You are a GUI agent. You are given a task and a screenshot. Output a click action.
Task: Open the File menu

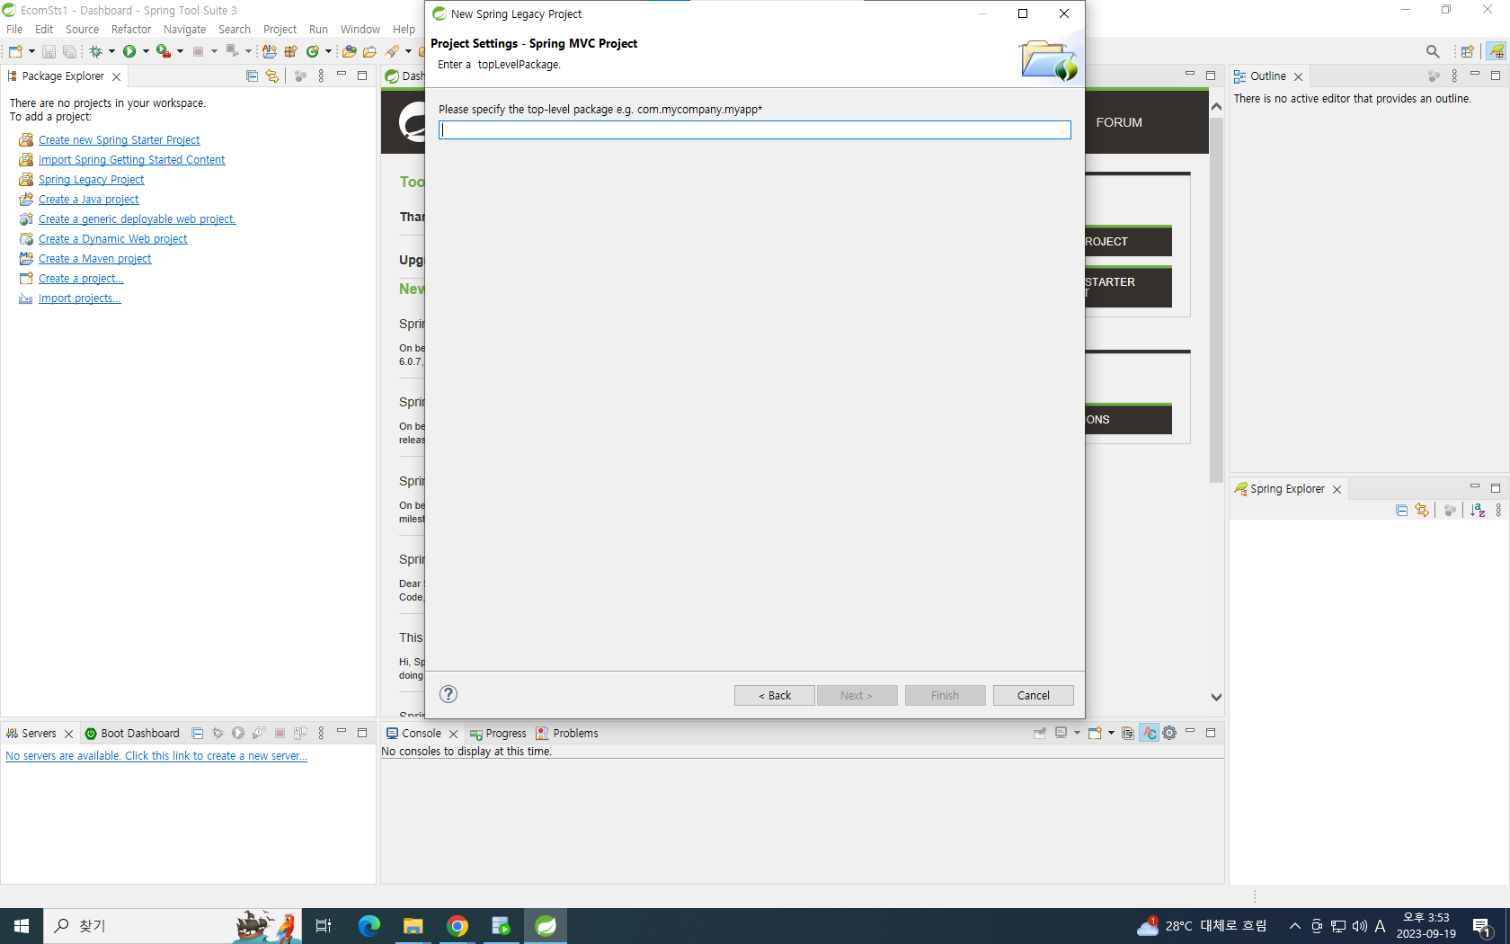tap(14, 30)
